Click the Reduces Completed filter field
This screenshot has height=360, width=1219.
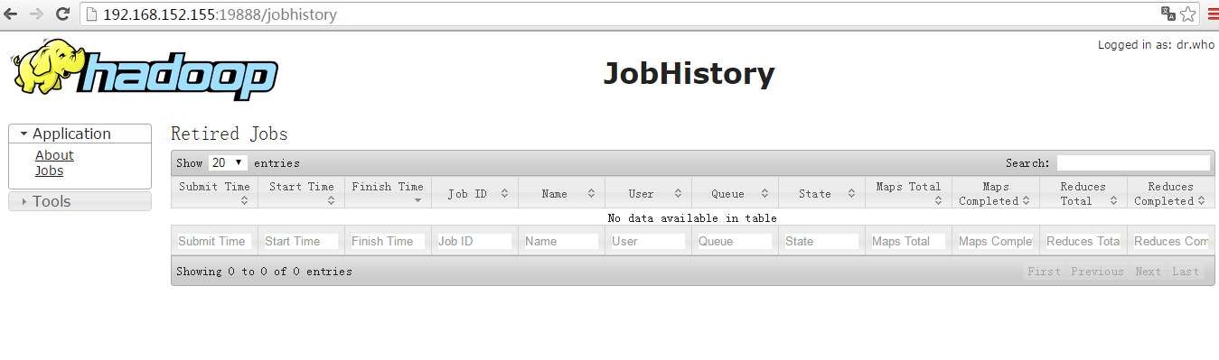(1170, 241)
